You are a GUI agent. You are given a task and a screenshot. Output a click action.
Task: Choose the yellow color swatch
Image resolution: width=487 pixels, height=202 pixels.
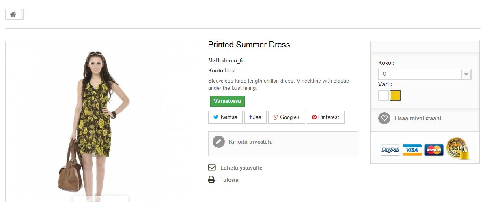coord(395,96)
